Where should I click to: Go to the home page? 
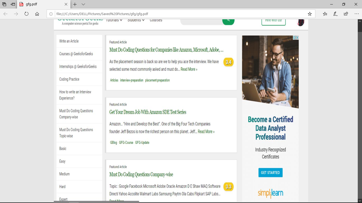(37, 14)
